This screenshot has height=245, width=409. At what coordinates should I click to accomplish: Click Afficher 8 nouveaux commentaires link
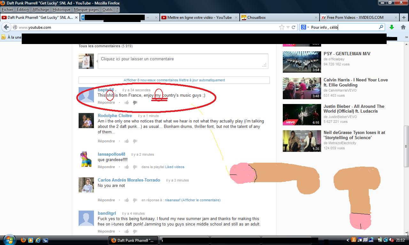150,80
